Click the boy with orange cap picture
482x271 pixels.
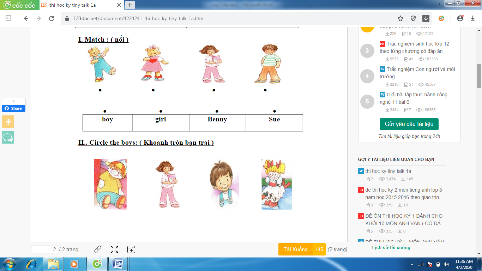(x=110, y=184)
